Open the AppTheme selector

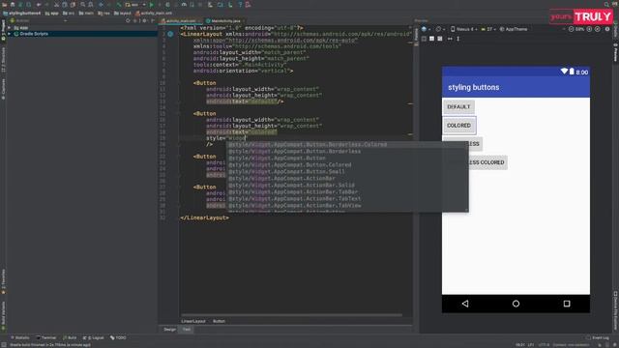coord(514,29)
